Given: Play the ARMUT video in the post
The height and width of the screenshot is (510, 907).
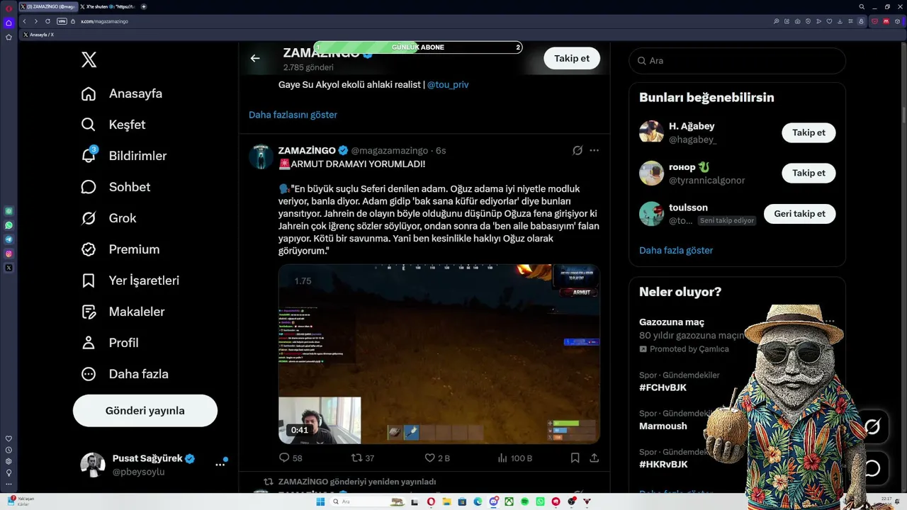Looking at the screenshot, I should coord(439,354).
